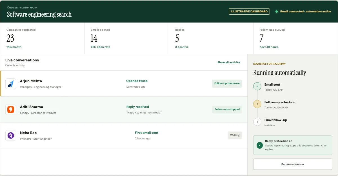Click the Software engineering search title

point(39,15)
